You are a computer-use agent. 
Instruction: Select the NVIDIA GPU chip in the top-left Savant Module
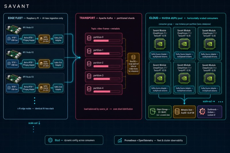pyautogui.click(x=160, y=44)
